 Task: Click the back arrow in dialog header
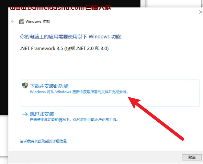click(x=13, y=21)
